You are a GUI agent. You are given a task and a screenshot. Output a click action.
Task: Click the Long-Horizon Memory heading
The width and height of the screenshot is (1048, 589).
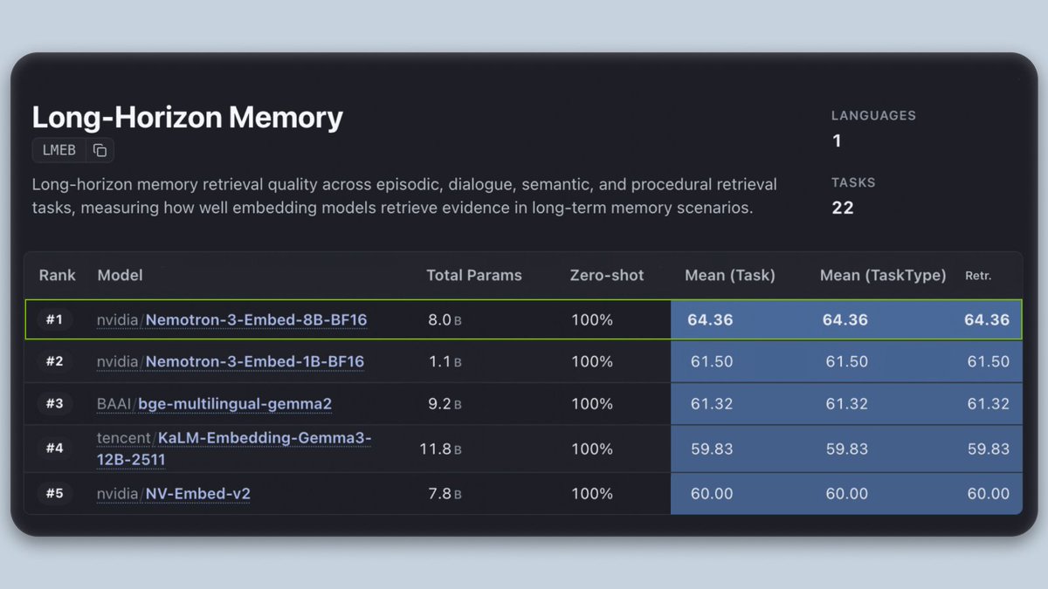point(188,117)
